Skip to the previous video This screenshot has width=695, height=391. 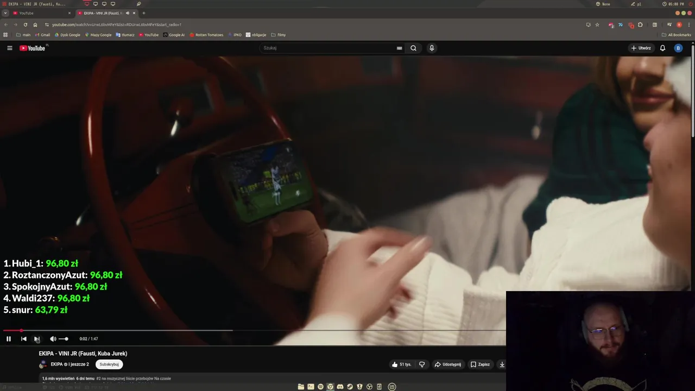coord(23,339)
